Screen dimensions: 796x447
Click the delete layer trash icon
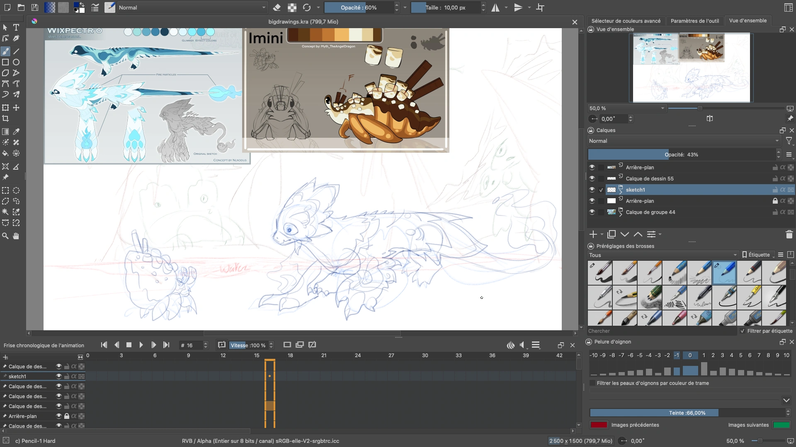tap(789, 234)
